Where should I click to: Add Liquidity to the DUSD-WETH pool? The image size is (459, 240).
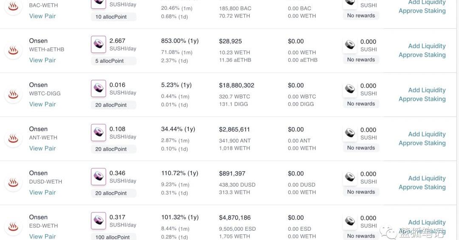pyautogui.click(x=427, y=179)
